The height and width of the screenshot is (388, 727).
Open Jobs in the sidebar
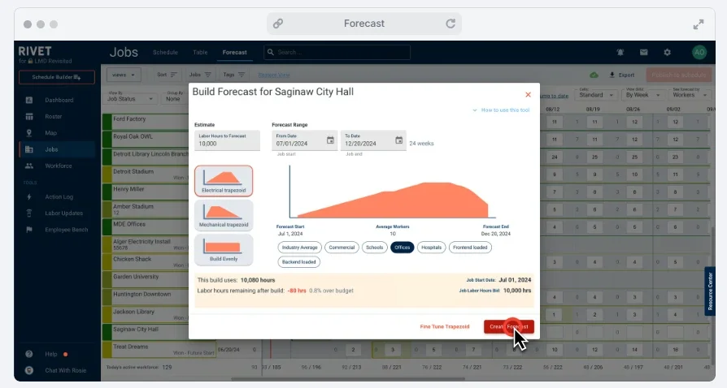(x=57, y=149)
